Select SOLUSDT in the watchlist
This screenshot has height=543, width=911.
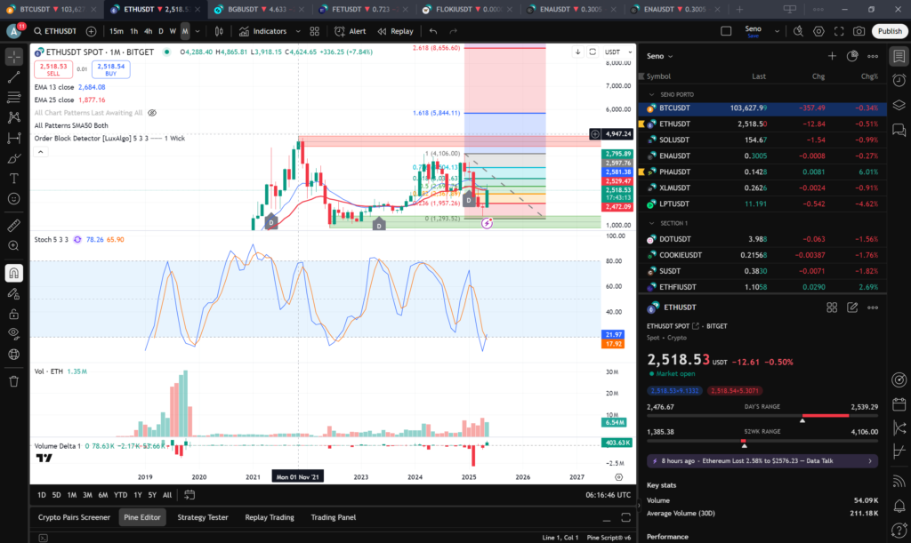coord(762,140)
